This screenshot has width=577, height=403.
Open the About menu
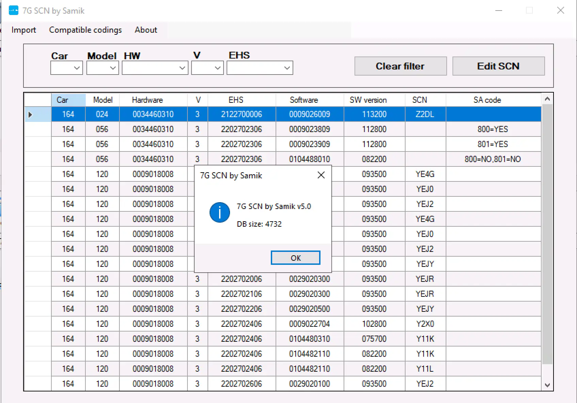pyautogui.click(x=146, y=30)
